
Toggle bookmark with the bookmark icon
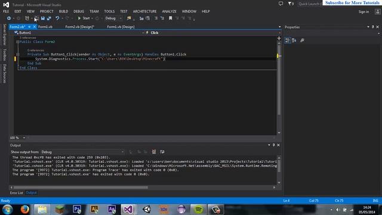click(x=171, y=19)
